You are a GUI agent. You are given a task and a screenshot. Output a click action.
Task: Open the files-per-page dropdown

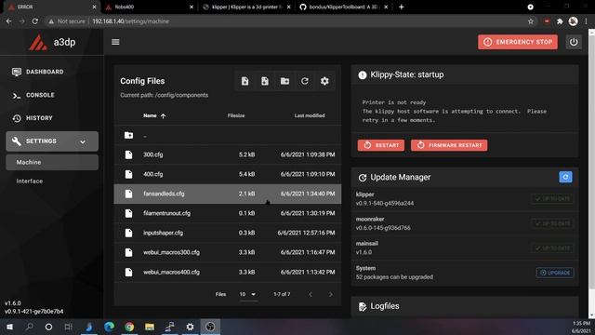[247, 294]
